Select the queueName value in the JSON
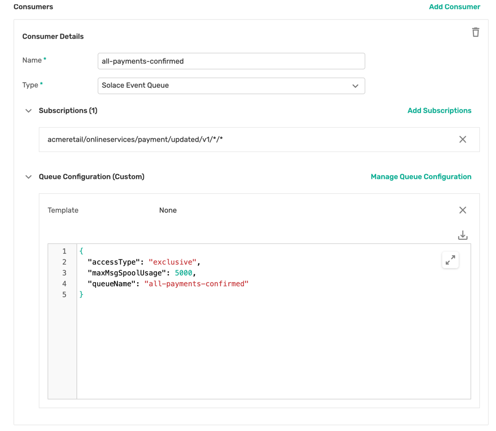Viewport: 496px width, 431px height. tap(197, 283)
